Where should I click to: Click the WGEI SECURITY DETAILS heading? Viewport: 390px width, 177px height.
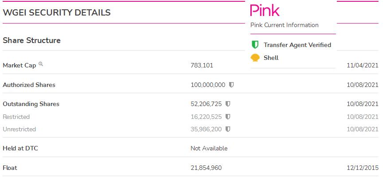coord(57,12)
